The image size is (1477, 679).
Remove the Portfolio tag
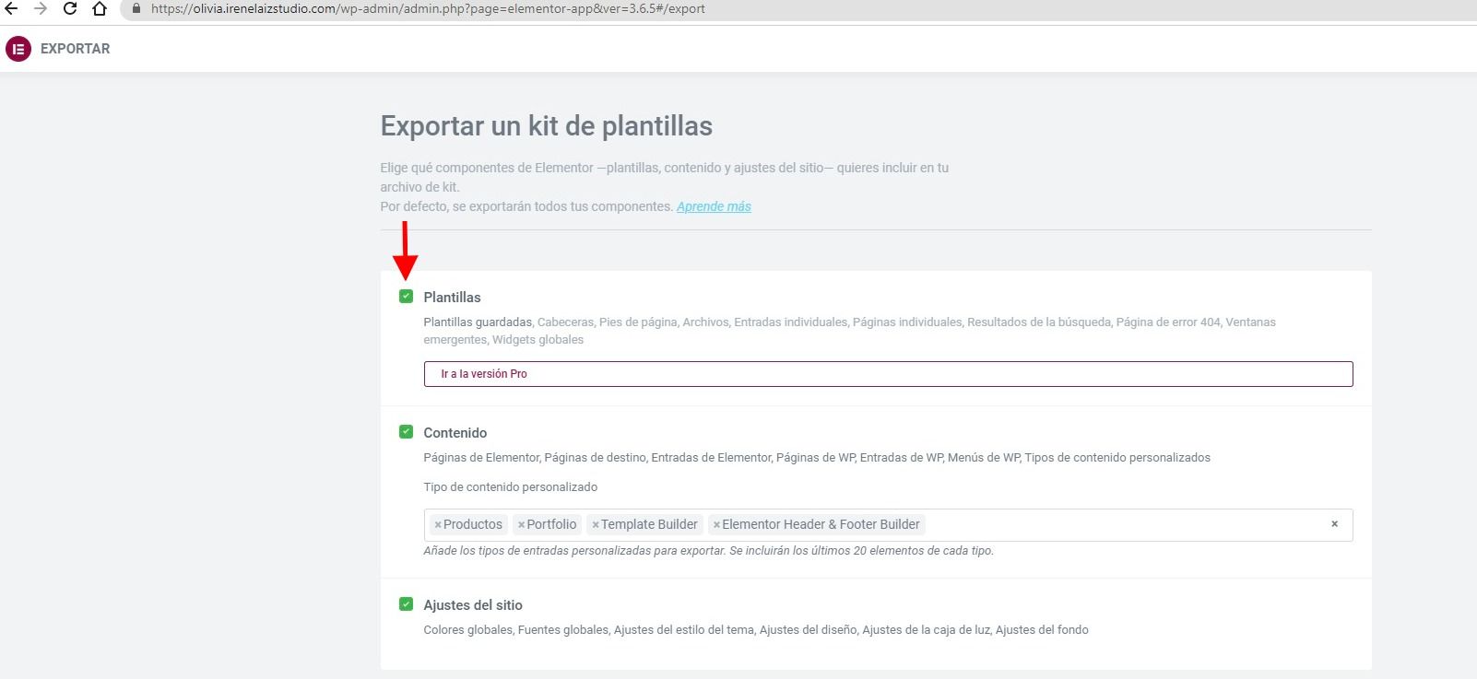pyautogui.click(x=521, y=525)
